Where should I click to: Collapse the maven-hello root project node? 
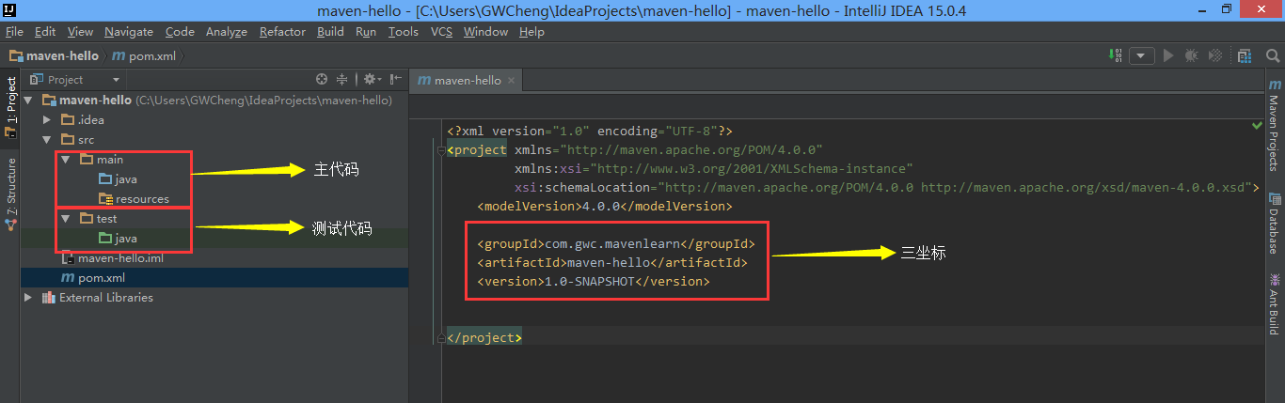click(x=28, y=101)
